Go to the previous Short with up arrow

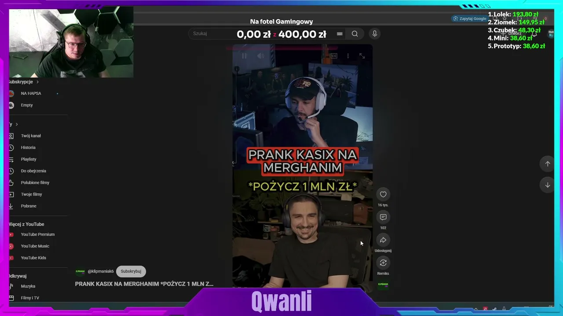coord(548,164)
